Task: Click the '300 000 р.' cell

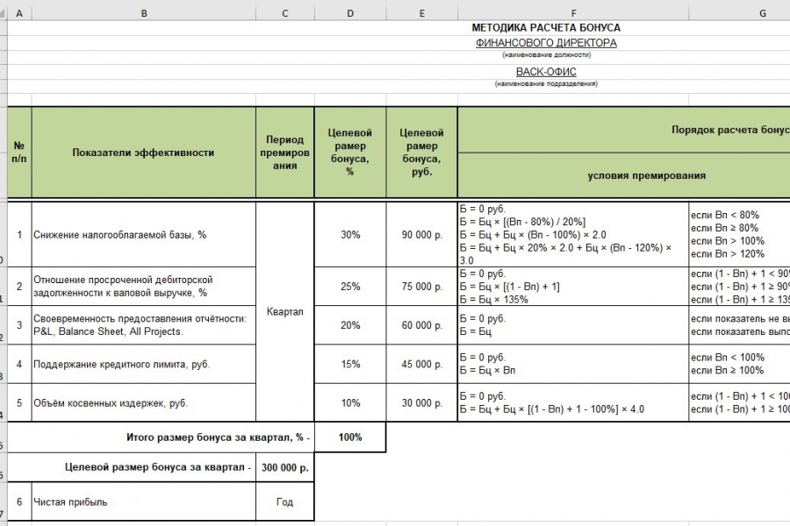Action: [285, 467]
